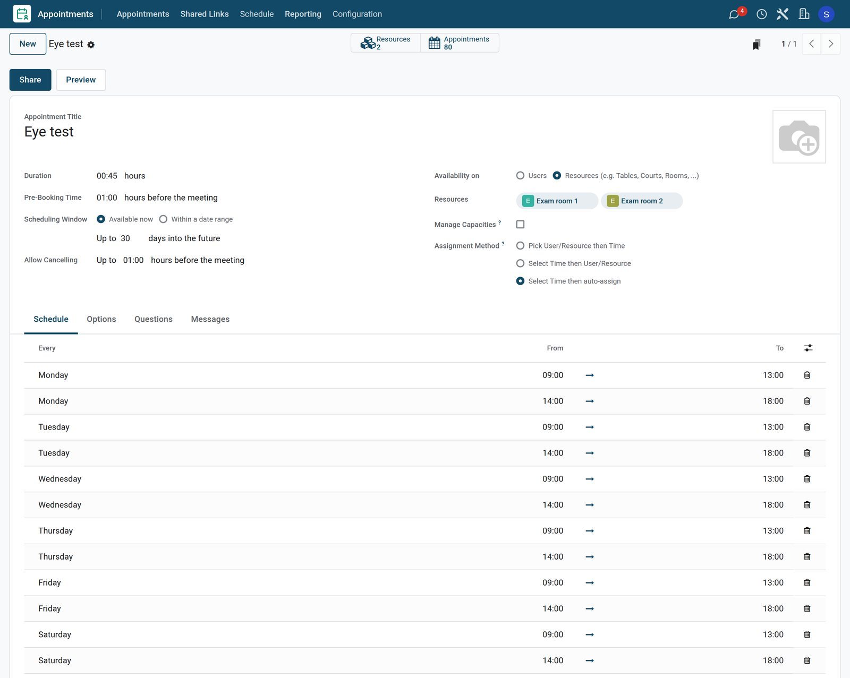Delete the Wednesday 09:00 slot via trash icon

click(807, 479)
